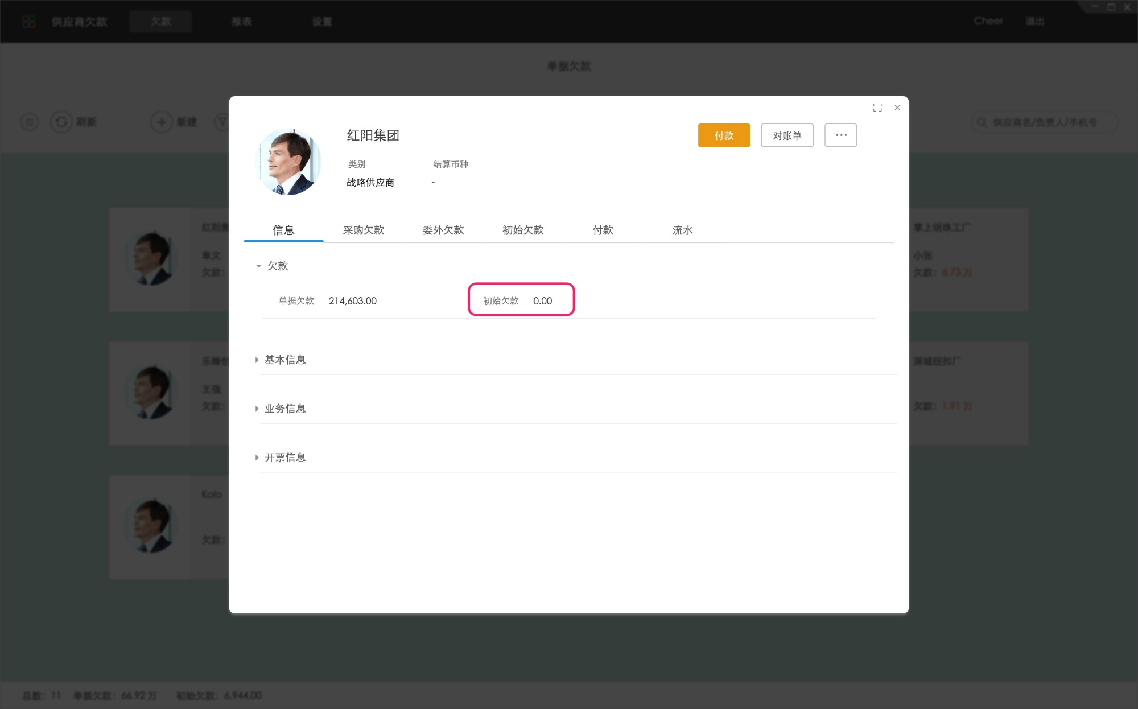Viewport: 1138px width, 709px height.
Task: Open the 流水 tab
Action: coord(682,230)
